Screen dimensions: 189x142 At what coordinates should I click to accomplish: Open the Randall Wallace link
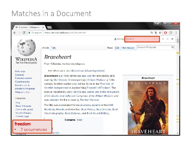pos(90,100)
